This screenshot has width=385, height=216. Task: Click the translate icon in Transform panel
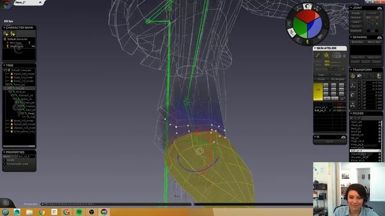pyautogui.click(x=353, y=86)
